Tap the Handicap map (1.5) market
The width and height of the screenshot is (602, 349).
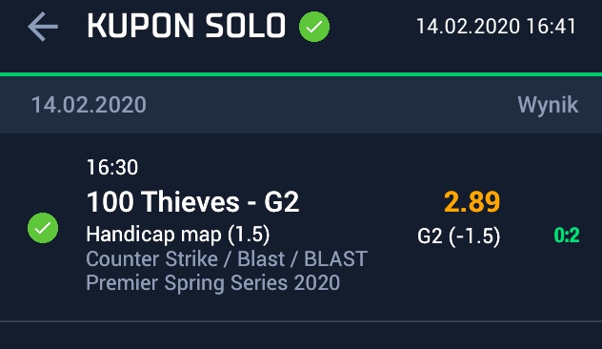(x=178, y=235)
